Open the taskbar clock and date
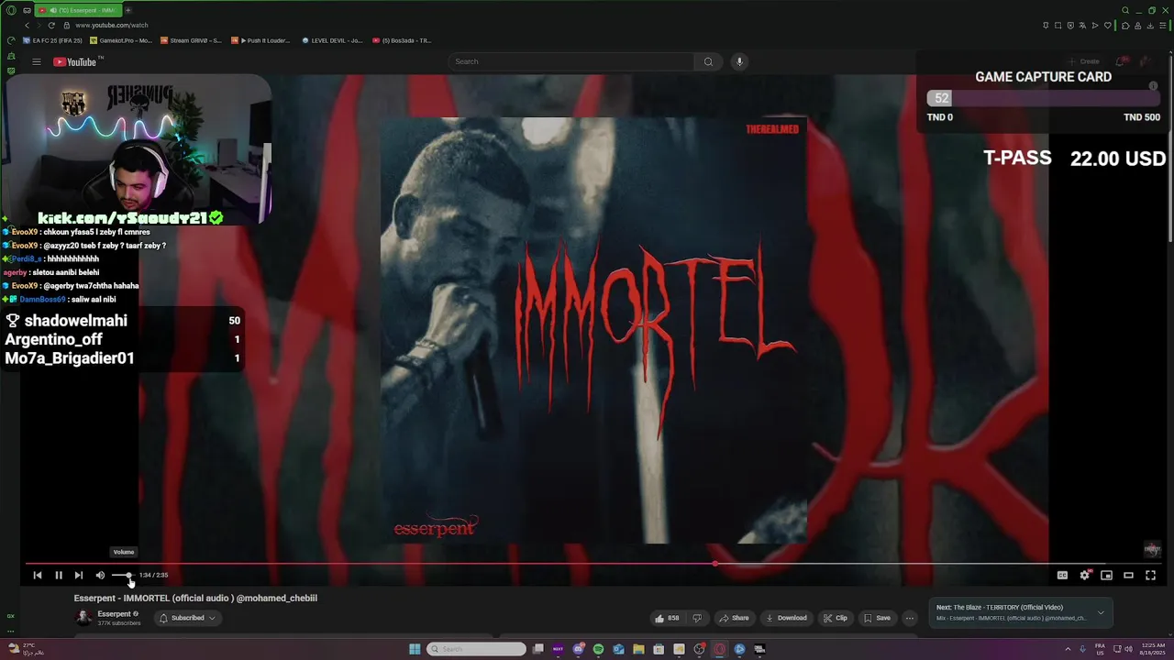 1152,649
